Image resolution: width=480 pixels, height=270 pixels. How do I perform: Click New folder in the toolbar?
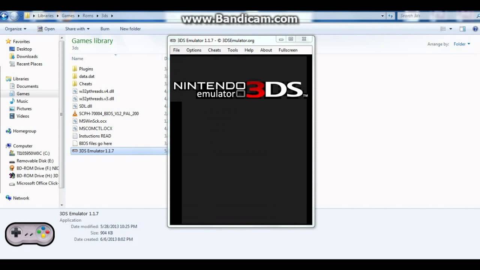click(x=130, y=29)
